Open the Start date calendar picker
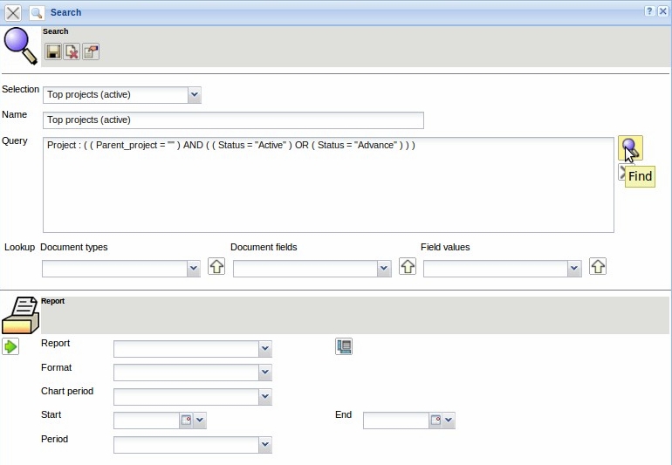The image size is (672, 465). [x=186, y=421]
